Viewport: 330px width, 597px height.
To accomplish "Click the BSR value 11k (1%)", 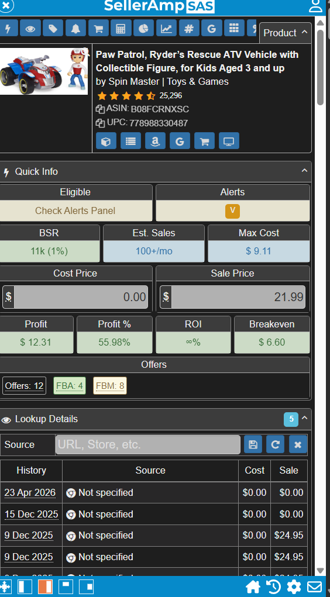I will (49, 251).
